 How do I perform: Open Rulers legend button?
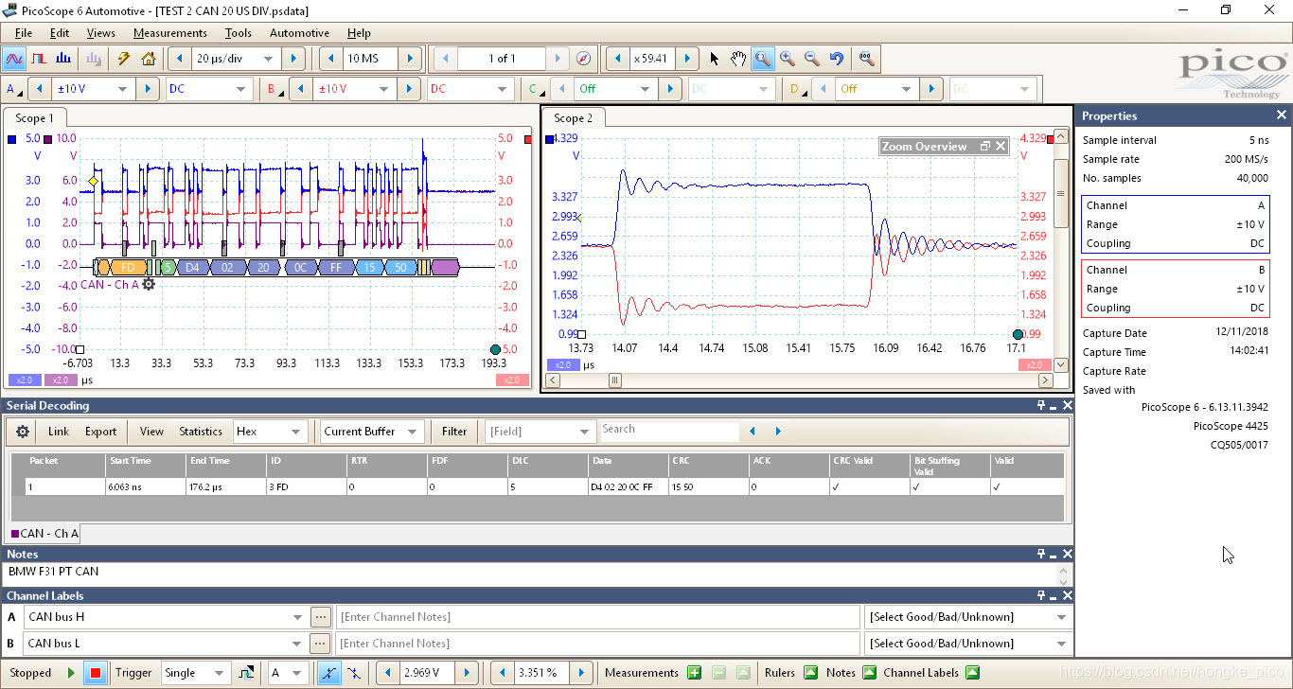pyautogui.click(x=810, y=673)
